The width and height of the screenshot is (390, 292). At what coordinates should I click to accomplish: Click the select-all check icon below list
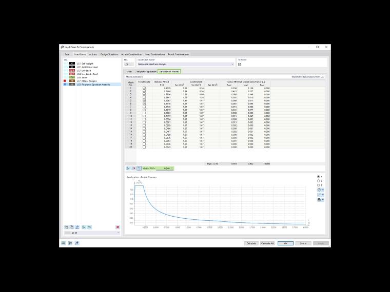(x=84, y=227)
